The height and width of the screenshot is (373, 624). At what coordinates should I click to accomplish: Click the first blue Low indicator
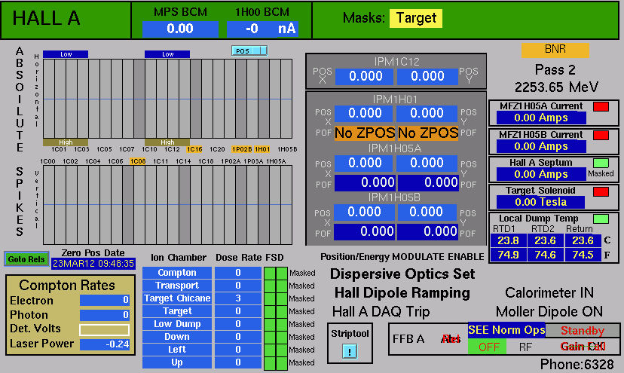(66, 54)
